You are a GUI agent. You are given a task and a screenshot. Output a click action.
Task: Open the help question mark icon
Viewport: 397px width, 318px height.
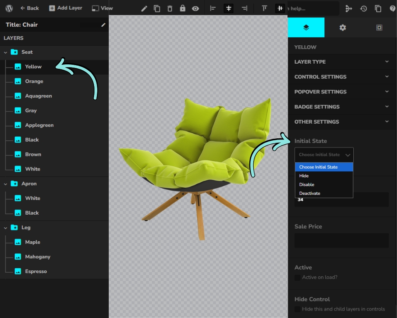point(393,9)
